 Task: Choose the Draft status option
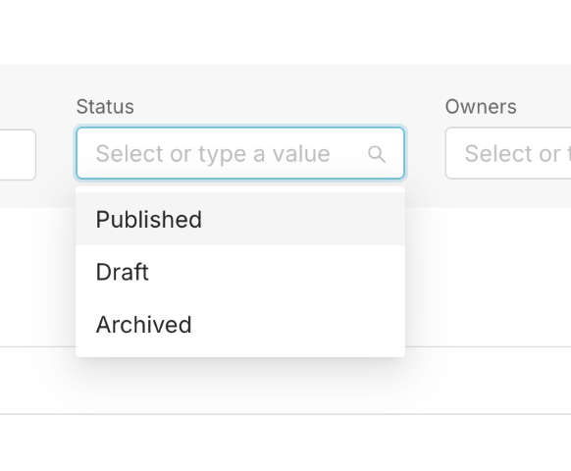tap(240, 272)
